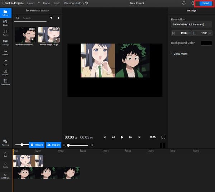The height and width of the screenshot is (192, 215).
Task: Open the Transitions panel
Action: coord(5,82)
